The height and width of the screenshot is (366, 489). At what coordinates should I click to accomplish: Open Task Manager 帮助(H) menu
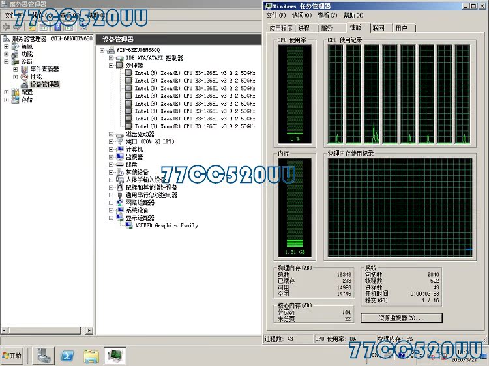(x=353, y=15)
